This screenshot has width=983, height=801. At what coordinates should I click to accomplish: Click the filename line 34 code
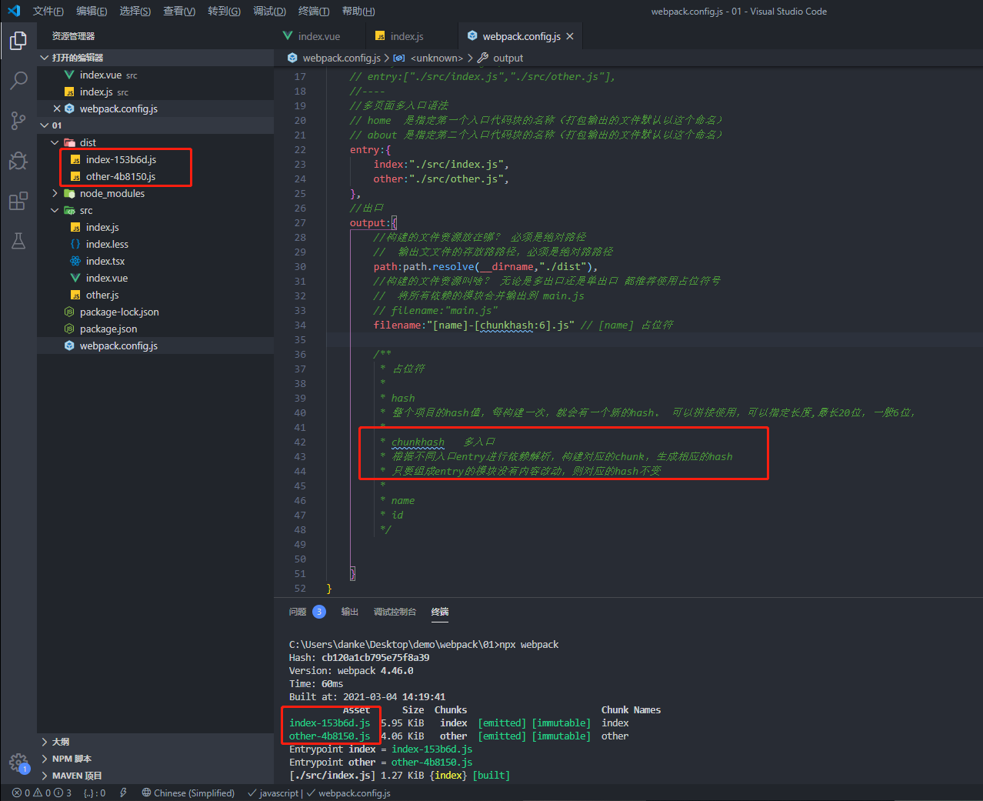pos(523,325)
